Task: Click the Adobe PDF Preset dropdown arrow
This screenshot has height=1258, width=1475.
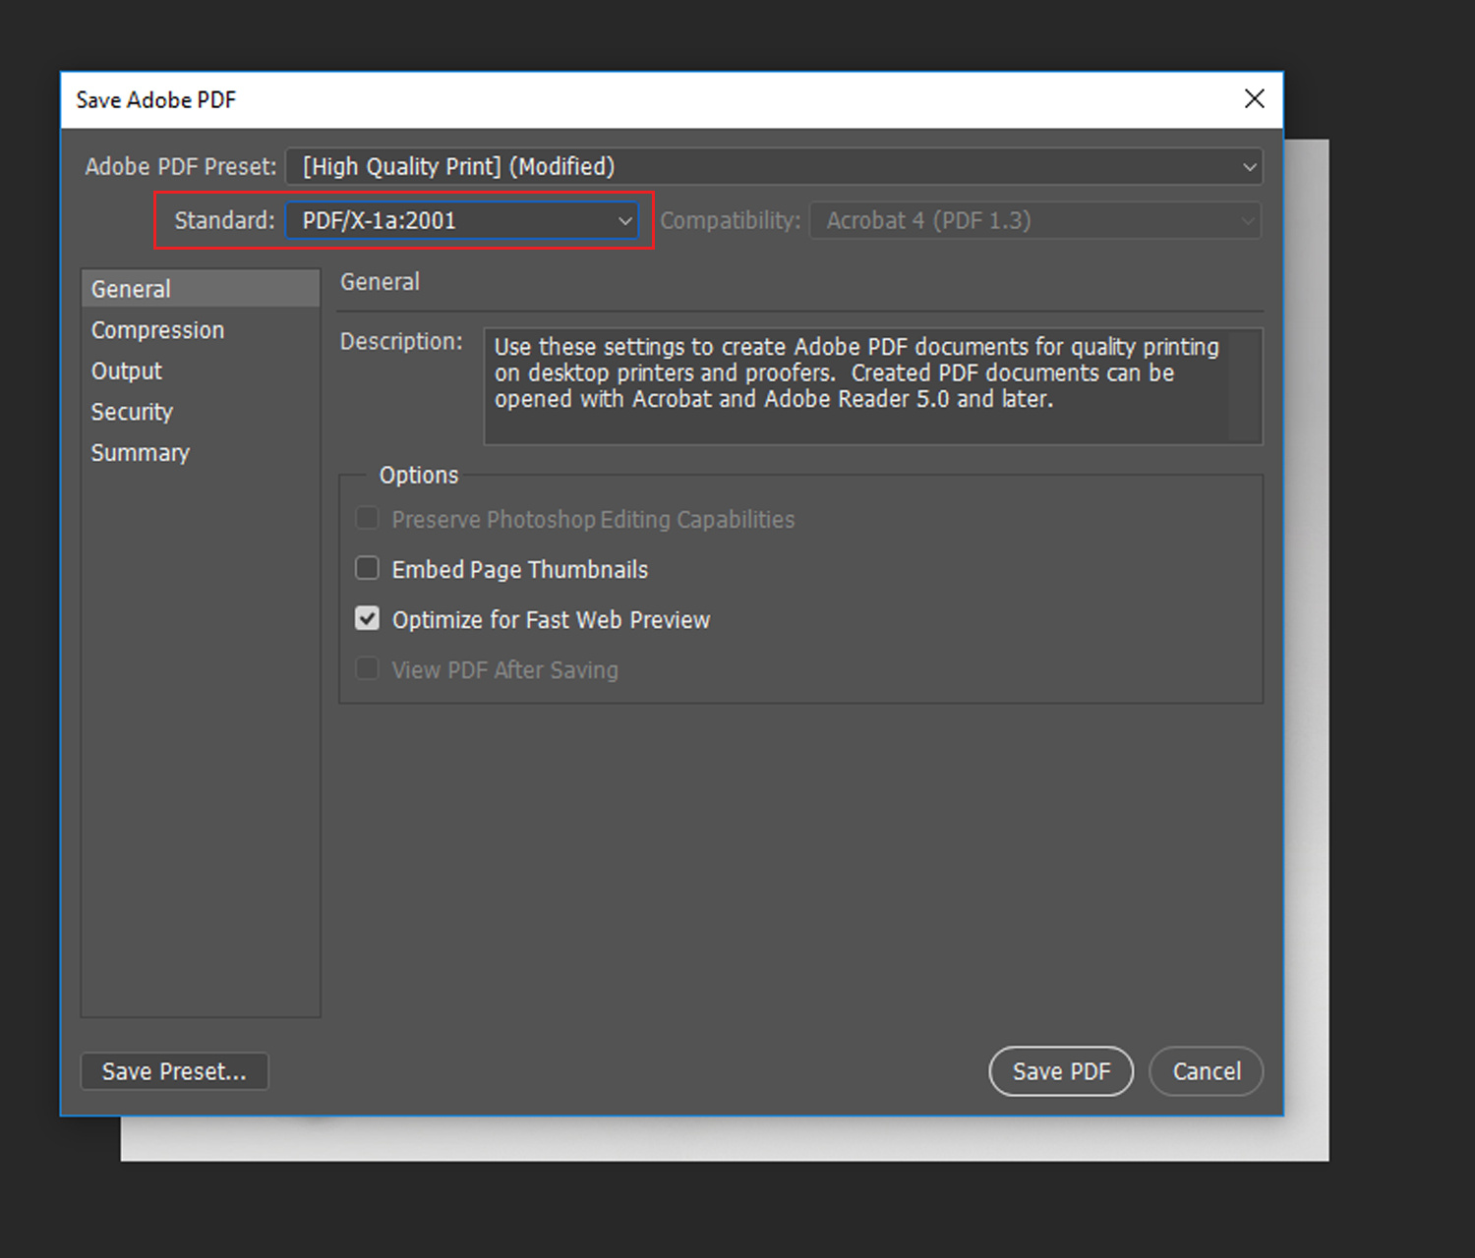Action: pos(1249,167)
